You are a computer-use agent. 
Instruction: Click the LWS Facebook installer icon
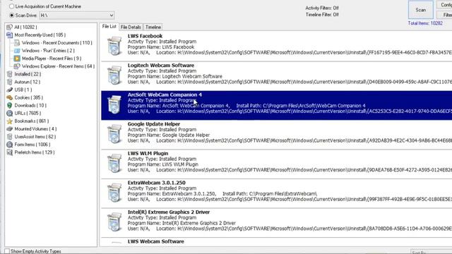[114, 46]
